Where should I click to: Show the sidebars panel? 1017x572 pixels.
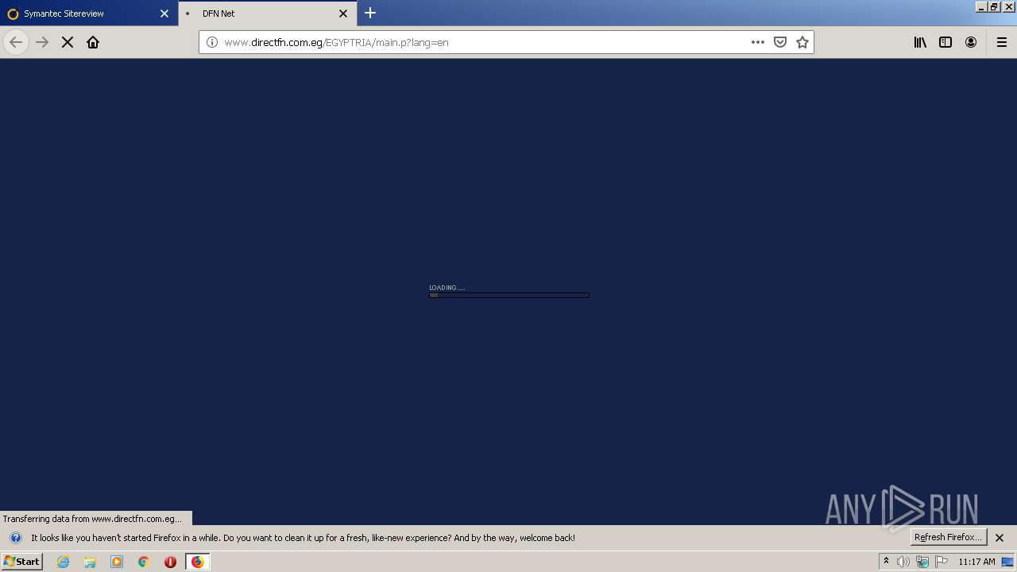coord(945,42)
